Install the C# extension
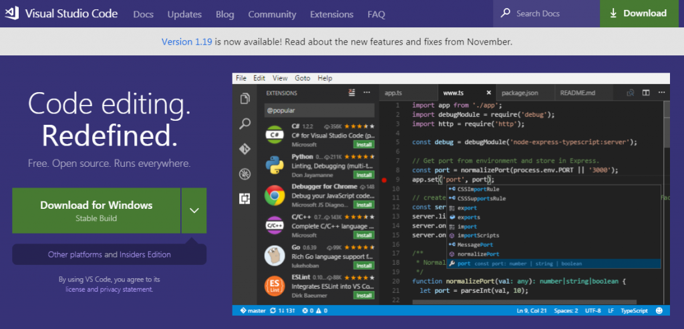 click(x=363, y=145)
